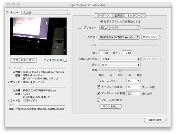Click the ブロードキャスト button
The height and width of the screenshot is (134, 176).
click(x=24, y=60)
